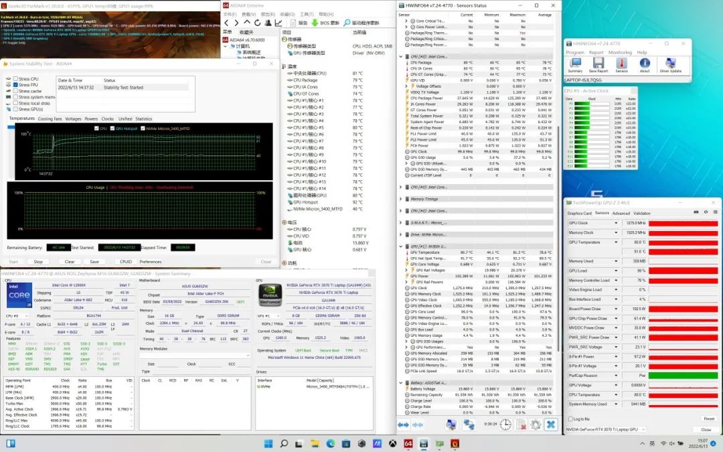Uncheck the Stress FPU option
The height and width of the screenshot is (452, 723).
coord(16,85)
